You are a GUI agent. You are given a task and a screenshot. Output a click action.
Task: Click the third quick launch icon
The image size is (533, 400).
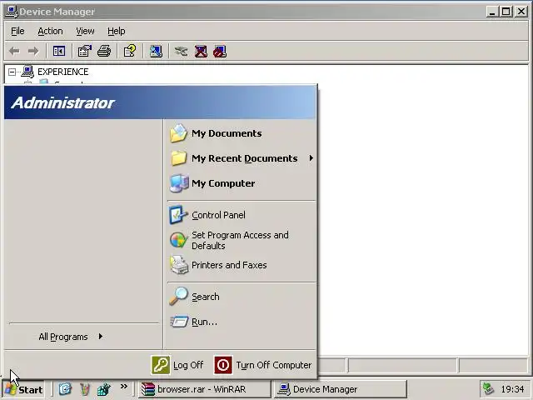pos(104,389)
